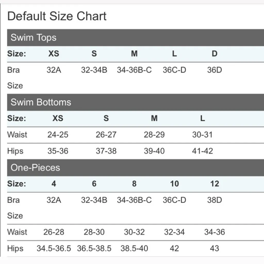Select the Swim Tops section header
The height and width of the screenshot is (264, 264).
[34, 38]
